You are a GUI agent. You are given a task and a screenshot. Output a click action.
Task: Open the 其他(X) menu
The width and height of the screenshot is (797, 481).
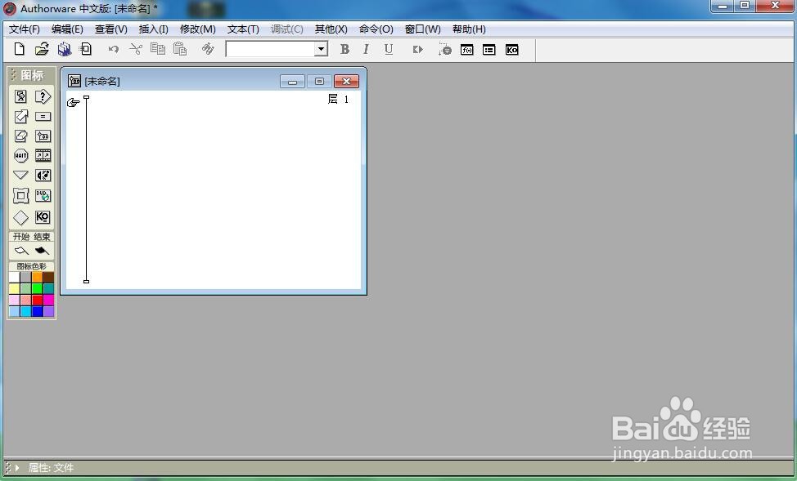tap(331, 29)
